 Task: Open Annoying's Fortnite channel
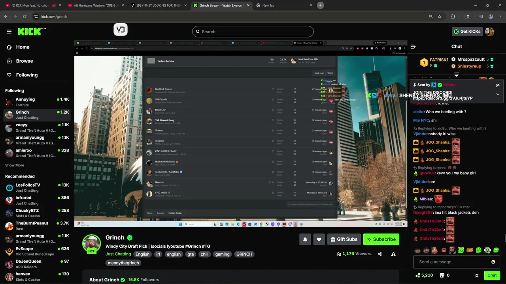click(x=37, y=102)
